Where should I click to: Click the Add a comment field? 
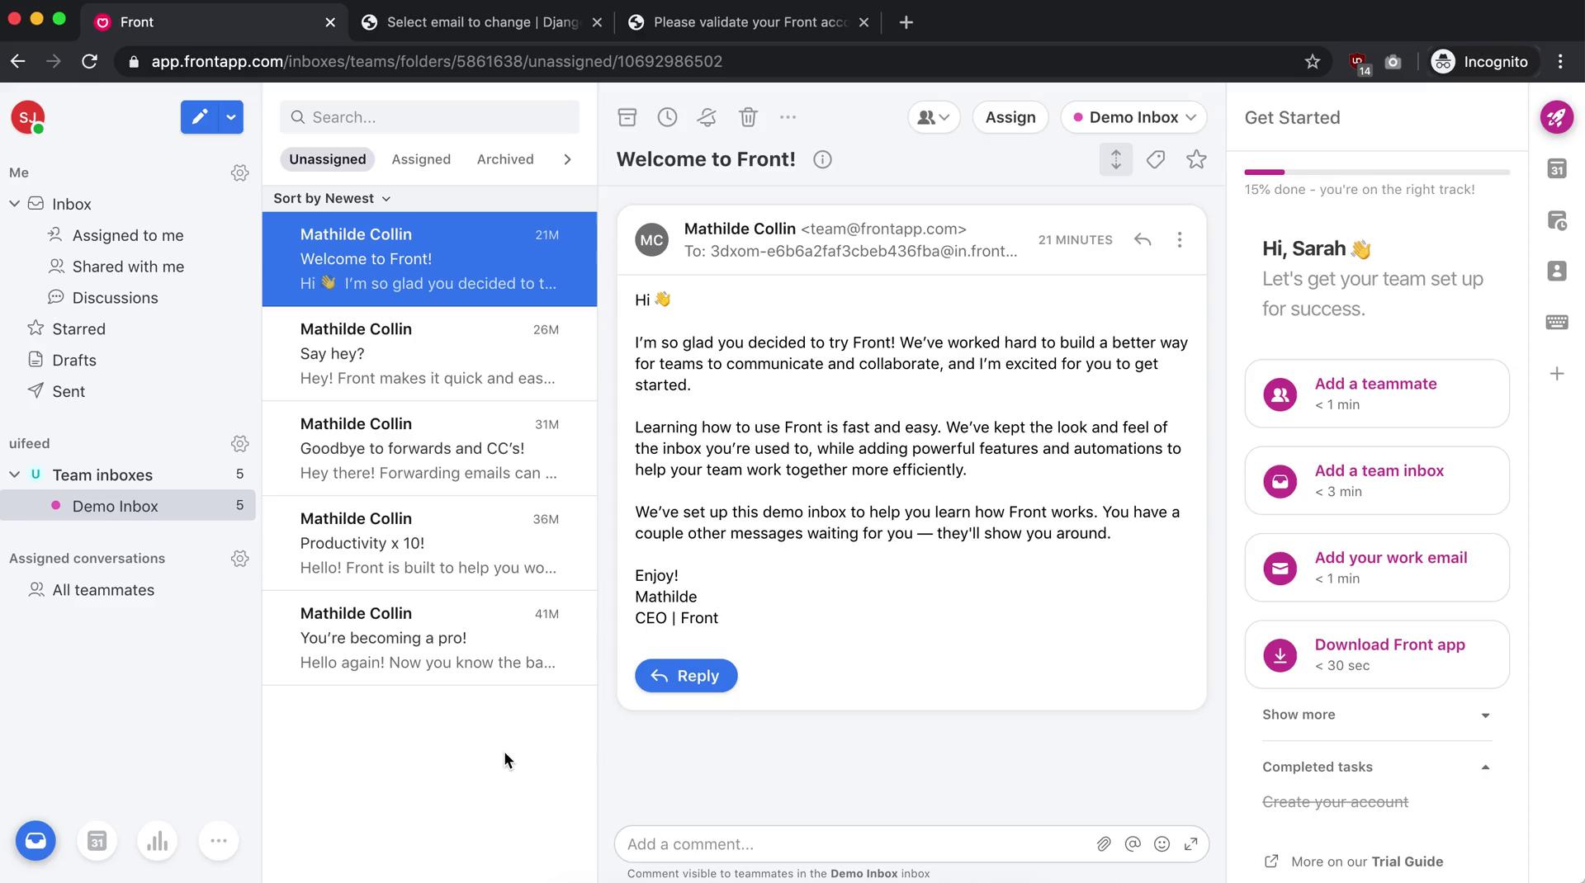[854, 844]
